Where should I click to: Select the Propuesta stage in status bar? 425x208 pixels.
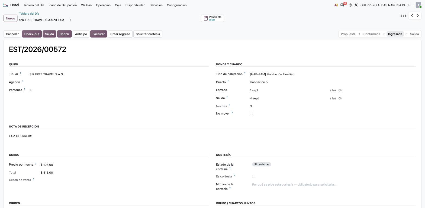click(348, 34)
